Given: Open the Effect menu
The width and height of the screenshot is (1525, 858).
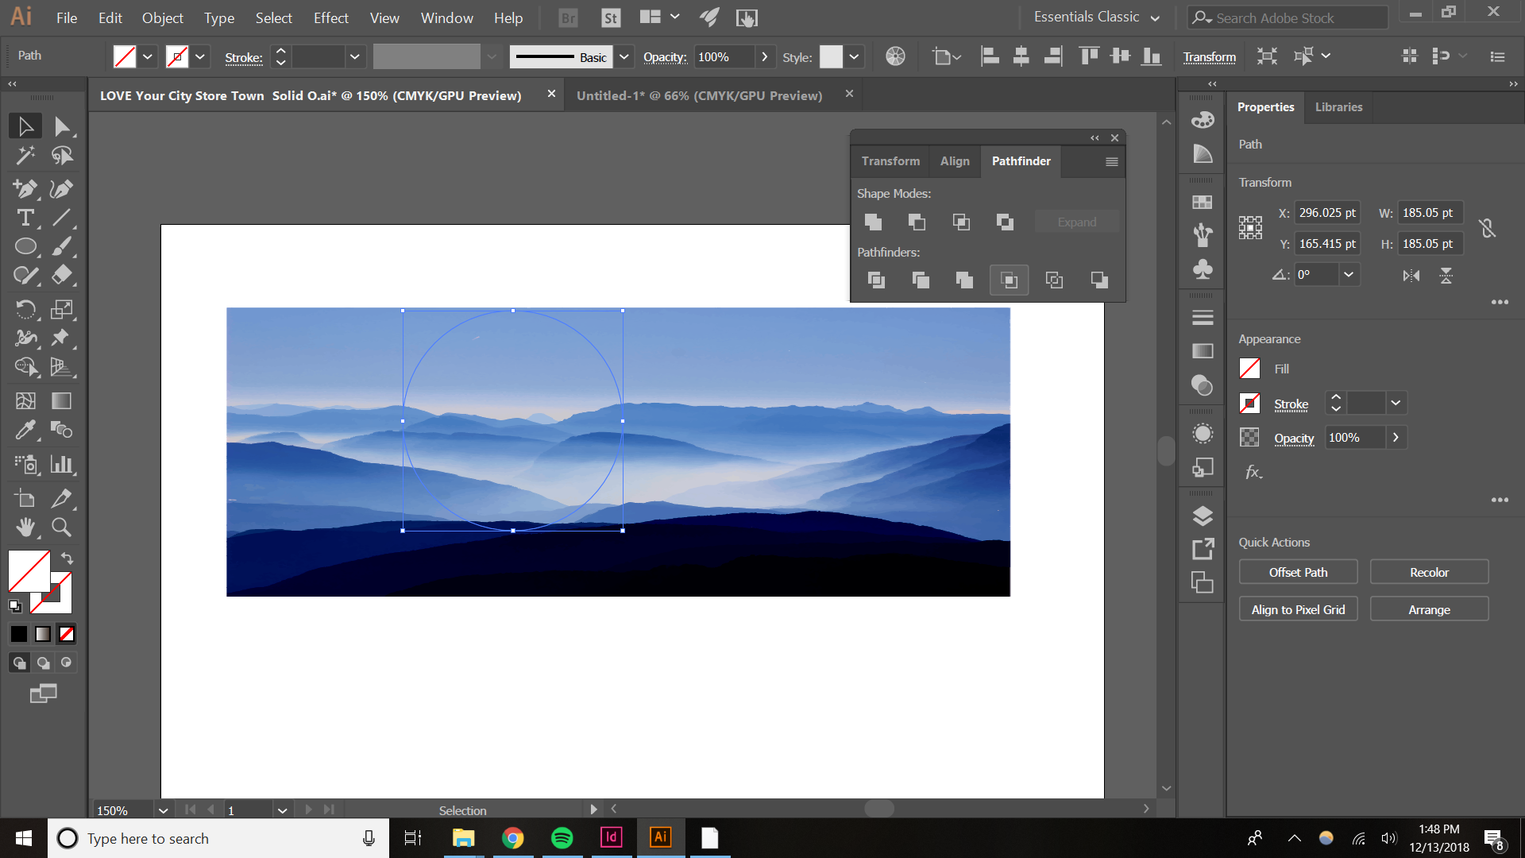Looking at the screenshot, I should click(x=330, y=17).
